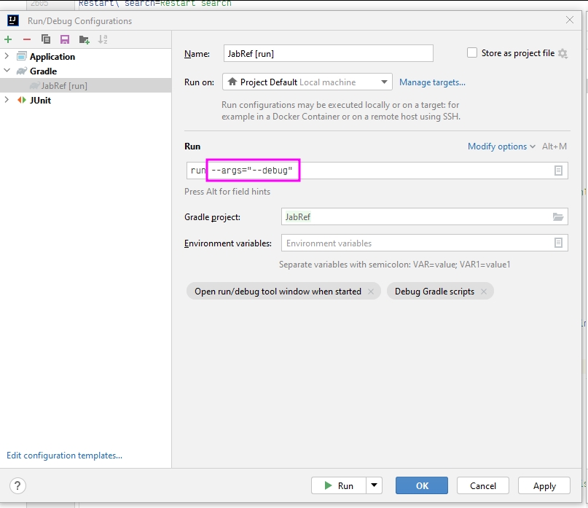Remove the selected configuration
The width and height of the screenshot is (588, 508).
click(x=27, y=39)
